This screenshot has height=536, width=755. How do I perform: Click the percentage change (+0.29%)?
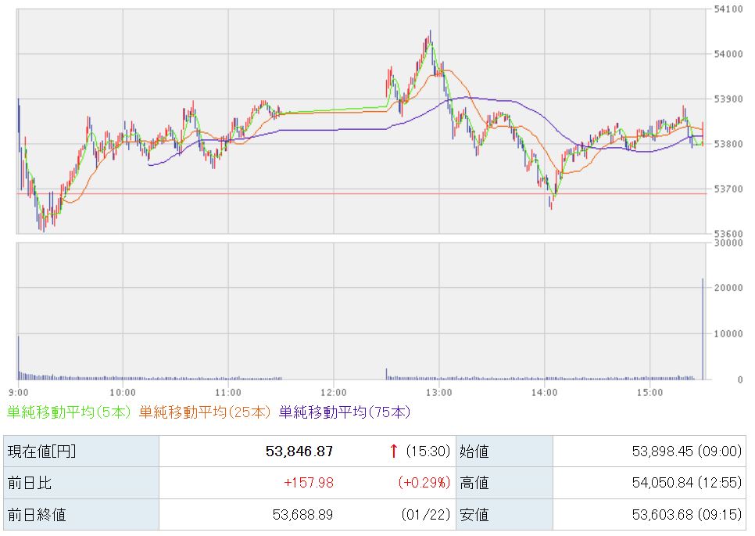424,483
